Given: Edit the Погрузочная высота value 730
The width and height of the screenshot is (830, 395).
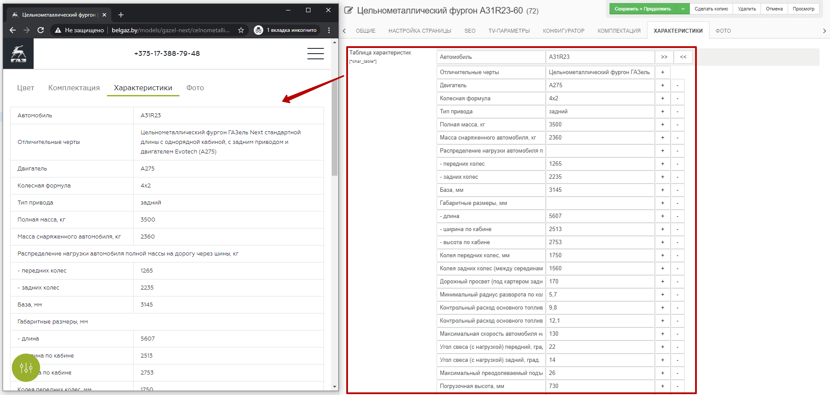Looking at the screenshot, I should click(600, 386).
